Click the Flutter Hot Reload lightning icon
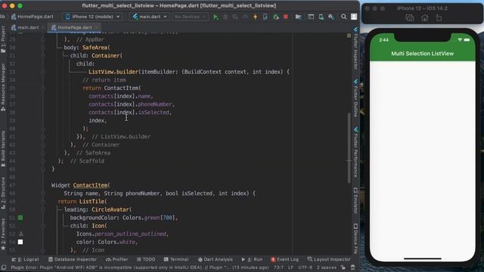The height and width of the screenshot is (272, 484). point(256,17)
